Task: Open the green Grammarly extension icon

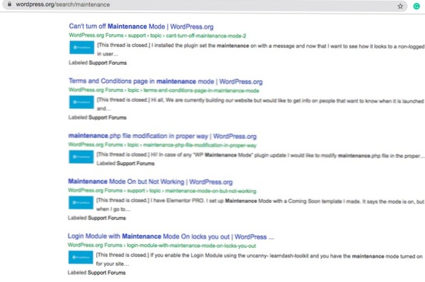Action: (416, 6)
